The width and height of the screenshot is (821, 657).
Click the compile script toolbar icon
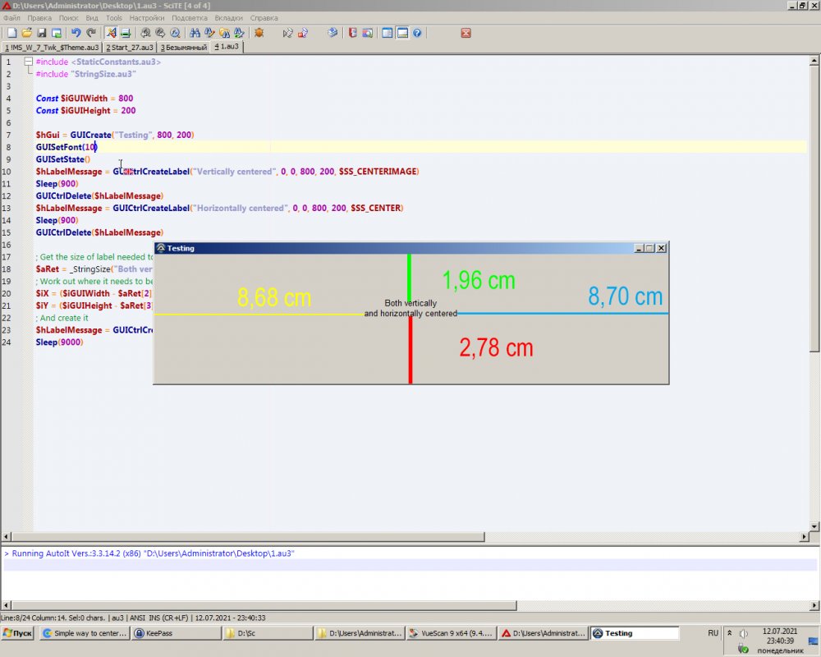pyautogui.click(x=287, y=33)
